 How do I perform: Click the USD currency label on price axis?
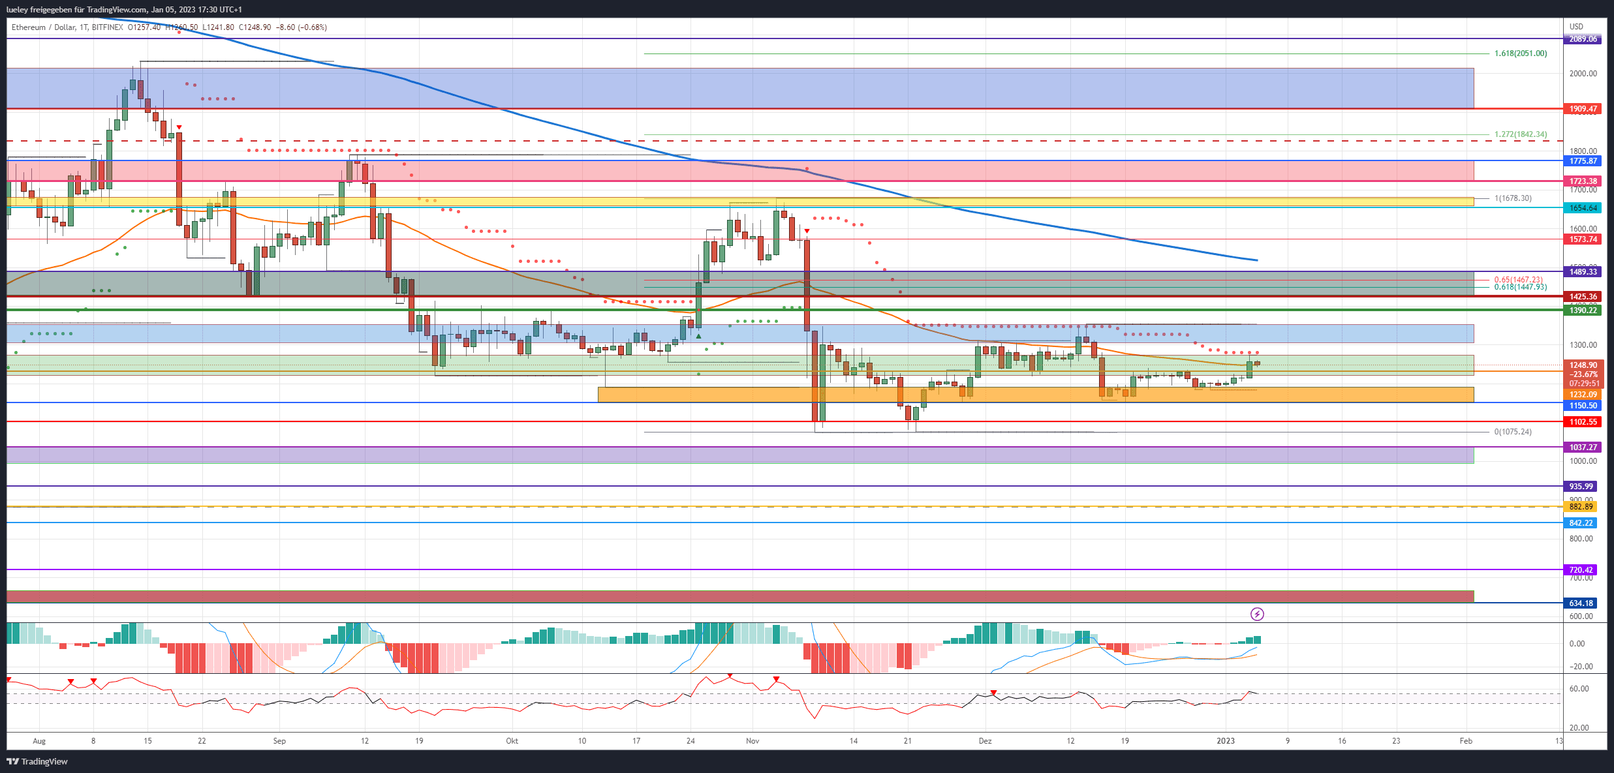(1576, 27)
